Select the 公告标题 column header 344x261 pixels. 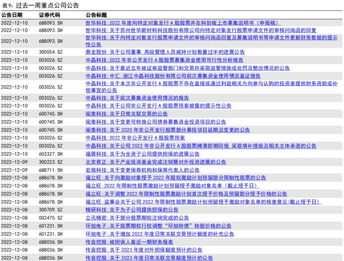tap(96, 15)
